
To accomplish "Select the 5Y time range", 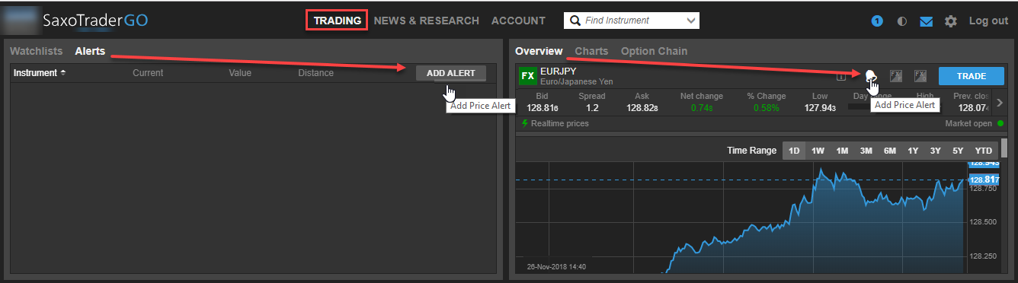I will pyautogui.click(x=959, y=151).
